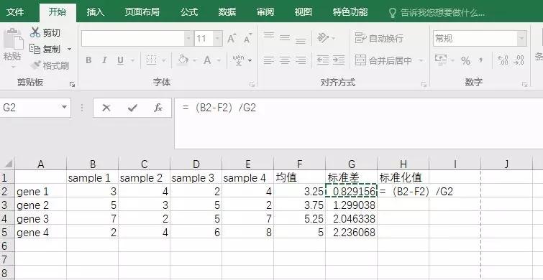The image size is (543, 280).
Task: Click in the formula bar text
Action: 219,108
